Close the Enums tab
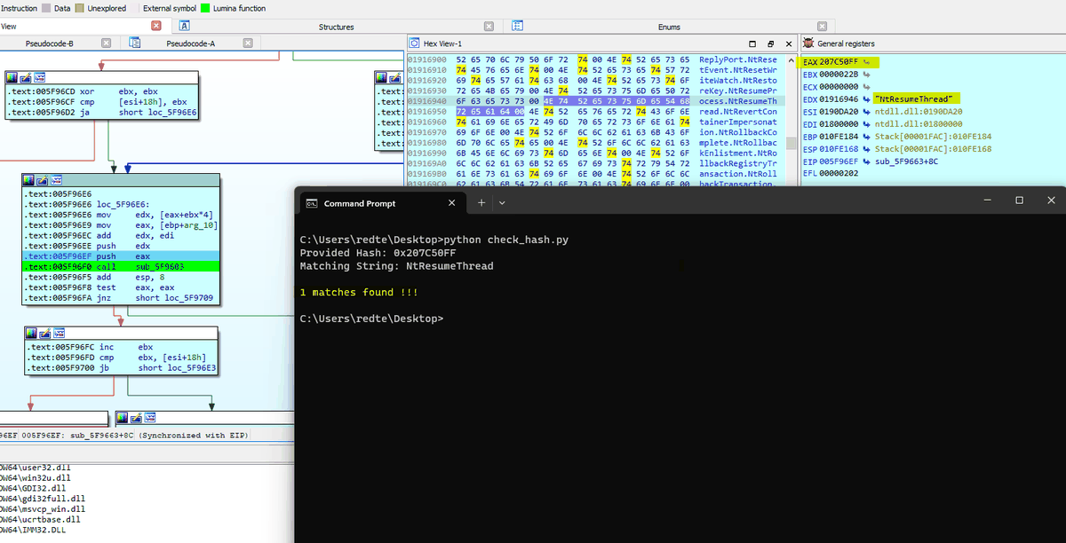Image resolution: width=1066 pixels, height=543 pixels. coord(822,27)
